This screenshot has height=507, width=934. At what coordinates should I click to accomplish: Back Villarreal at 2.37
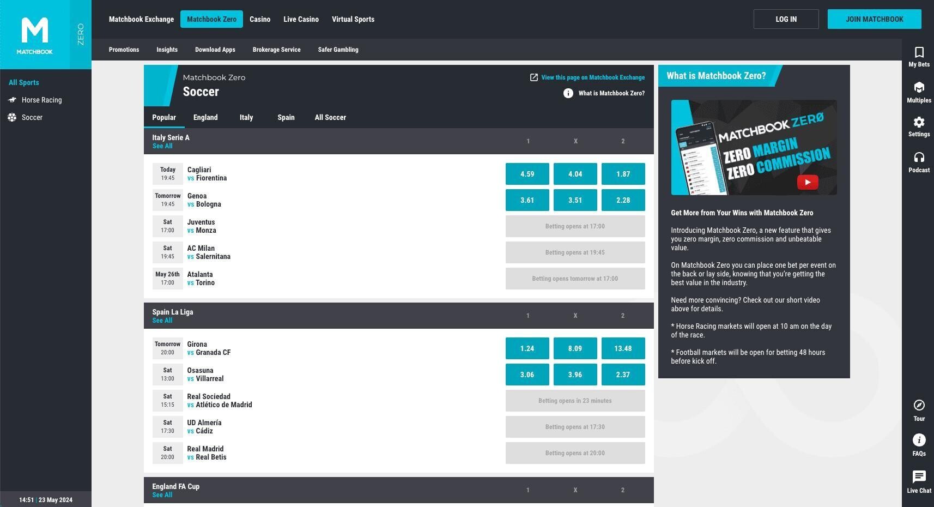pyautogui.click(x=623, y=375)
